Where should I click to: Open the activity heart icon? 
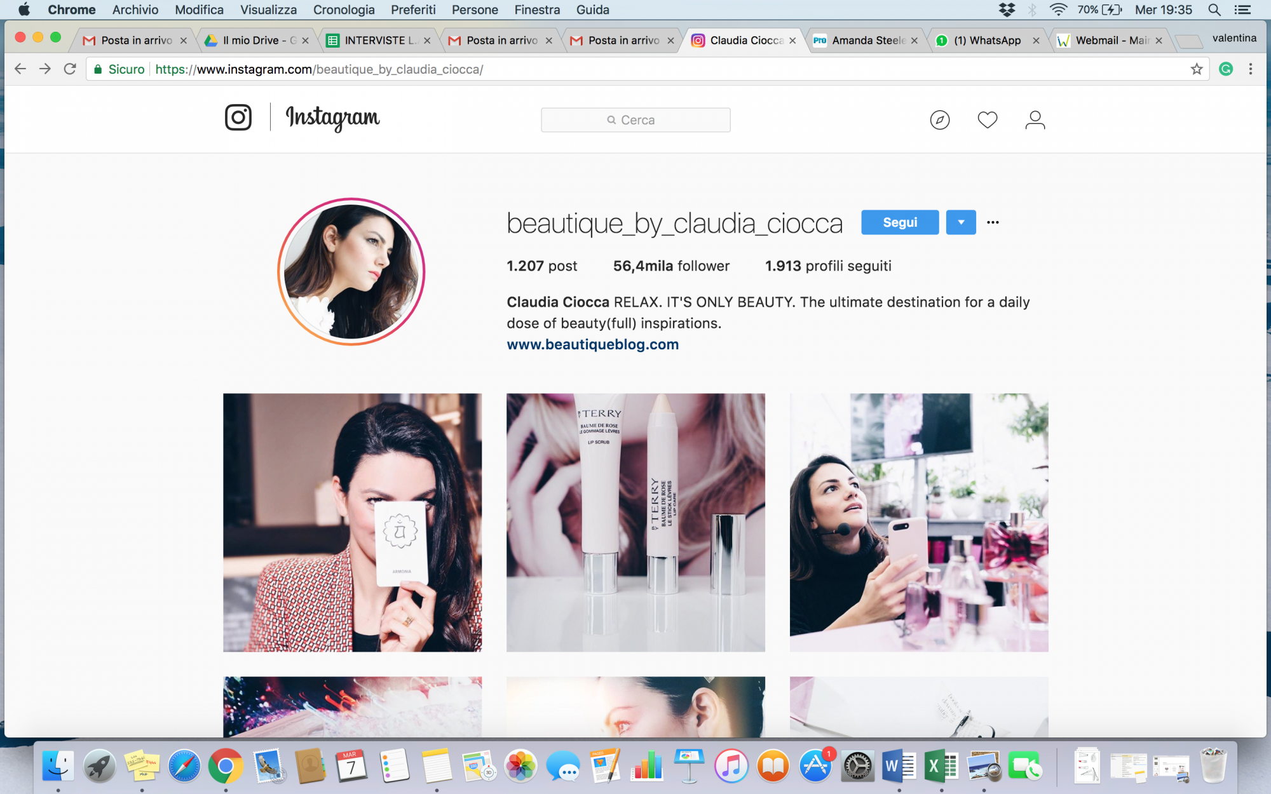click(x=988, y=119)
